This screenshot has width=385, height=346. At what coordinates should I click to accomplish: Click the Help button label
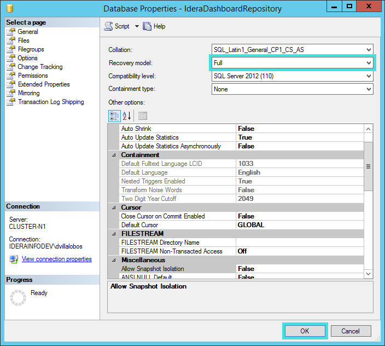coord(159,26)
